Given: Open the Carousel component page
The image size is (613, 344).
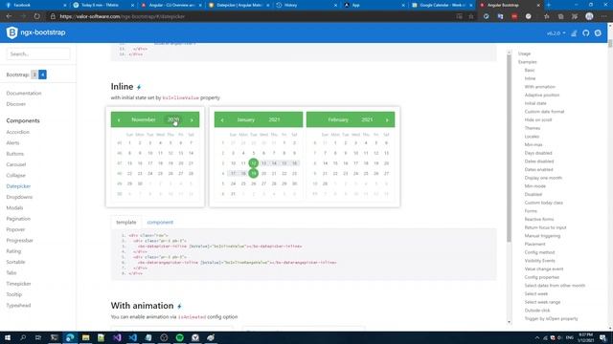Looking at the screenshot, I should (16, 164).
